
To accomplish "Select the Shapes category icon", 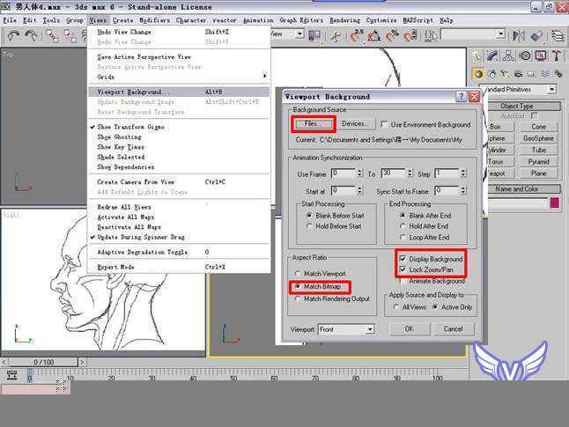I will pyautogui.click(x=492, y=74).
